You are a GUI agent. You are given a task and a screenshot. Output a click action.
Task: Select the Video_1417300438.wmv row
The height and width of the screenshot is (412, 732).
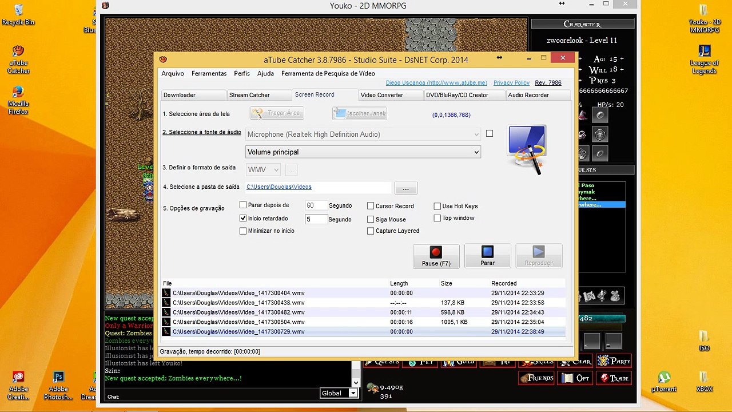click(x=363, y=303)
